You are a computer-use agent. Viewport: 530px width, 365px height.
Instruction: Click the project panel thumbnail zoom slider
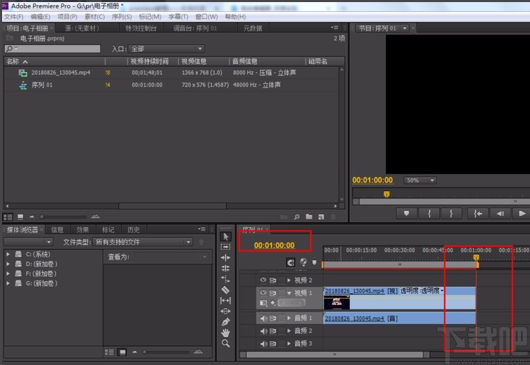(x=63, y=217)
